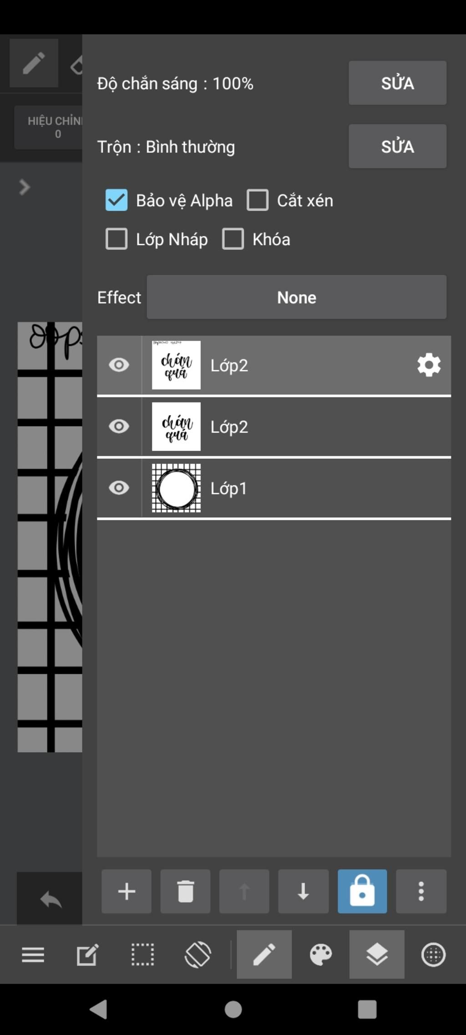Open layer settings gear for Lớp2
The image size is (466, 1035).
coord(429,365)
